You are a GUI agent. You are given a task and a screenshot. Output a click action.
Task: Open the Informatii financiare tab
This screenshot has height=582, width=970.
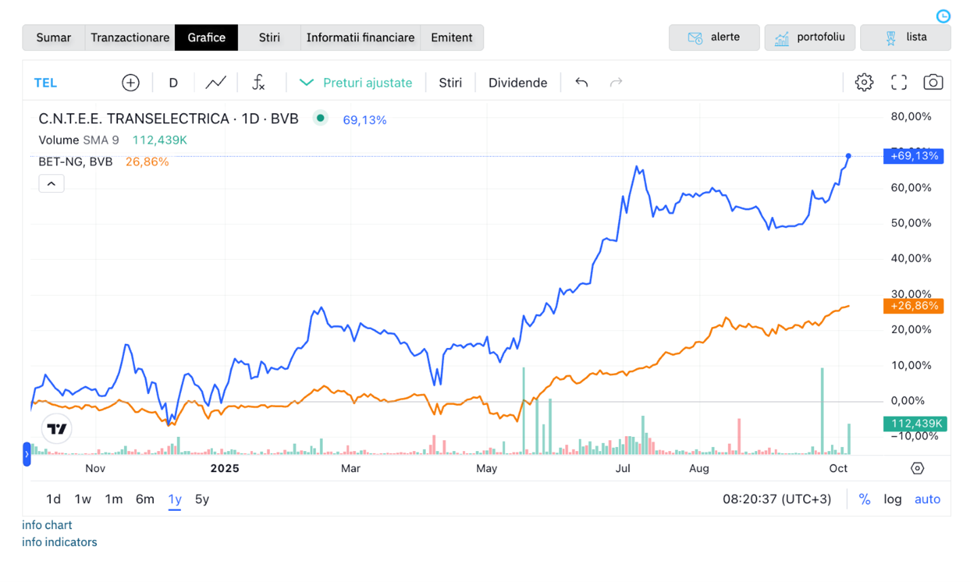click(x=360, y=37)
